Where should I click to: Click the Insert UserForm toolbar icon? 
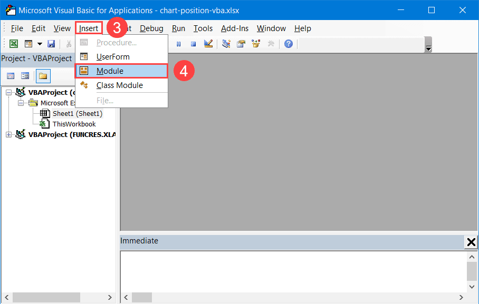(28, 44)
